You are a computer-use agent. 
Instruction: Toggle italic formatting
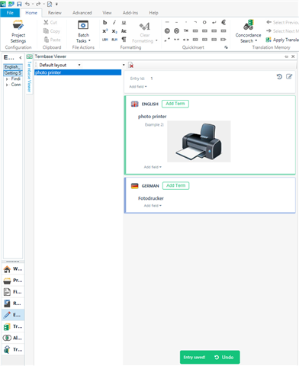coord(114,22)
